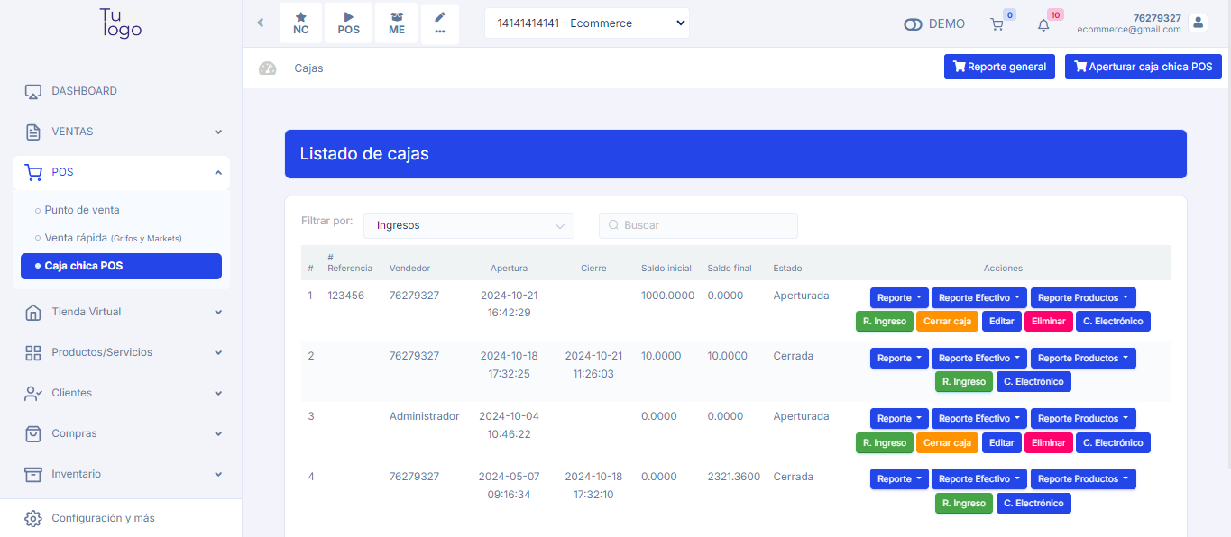Click the Reporte general button

click(999, 67)
